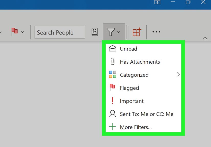The height and width of the screenshot is (147, 211).
Task: Expand the Filter Email dropdown arrow
Action: coord(118,32)
